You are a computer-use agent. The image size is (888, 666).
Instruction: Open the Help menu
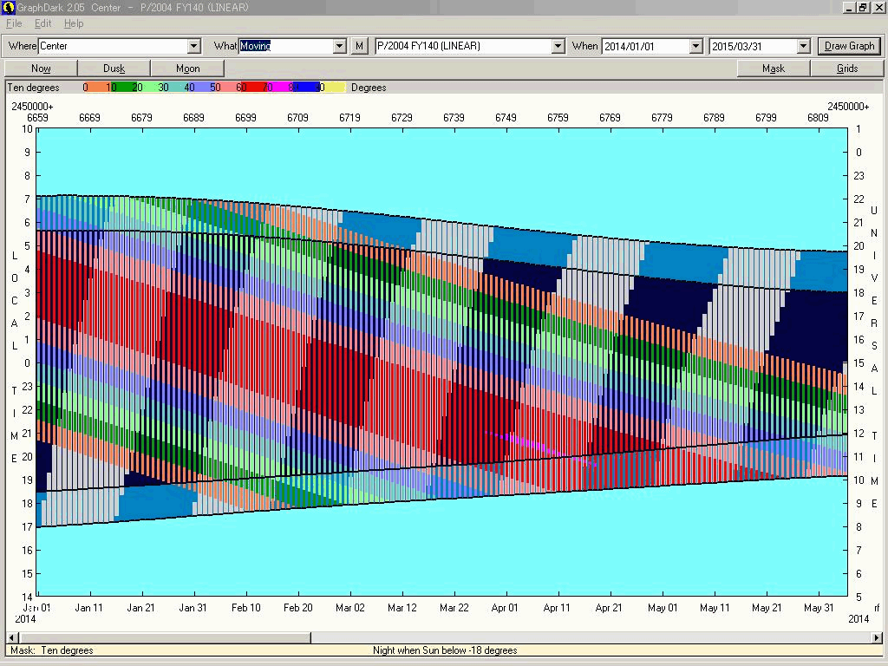click(x=74, y=23)
